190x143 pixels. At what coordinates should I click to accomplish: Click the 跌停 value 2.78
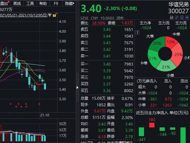[129, 137]
